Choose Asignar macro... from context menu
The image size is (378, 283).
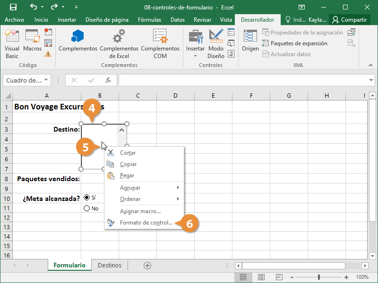click(144, 211)
